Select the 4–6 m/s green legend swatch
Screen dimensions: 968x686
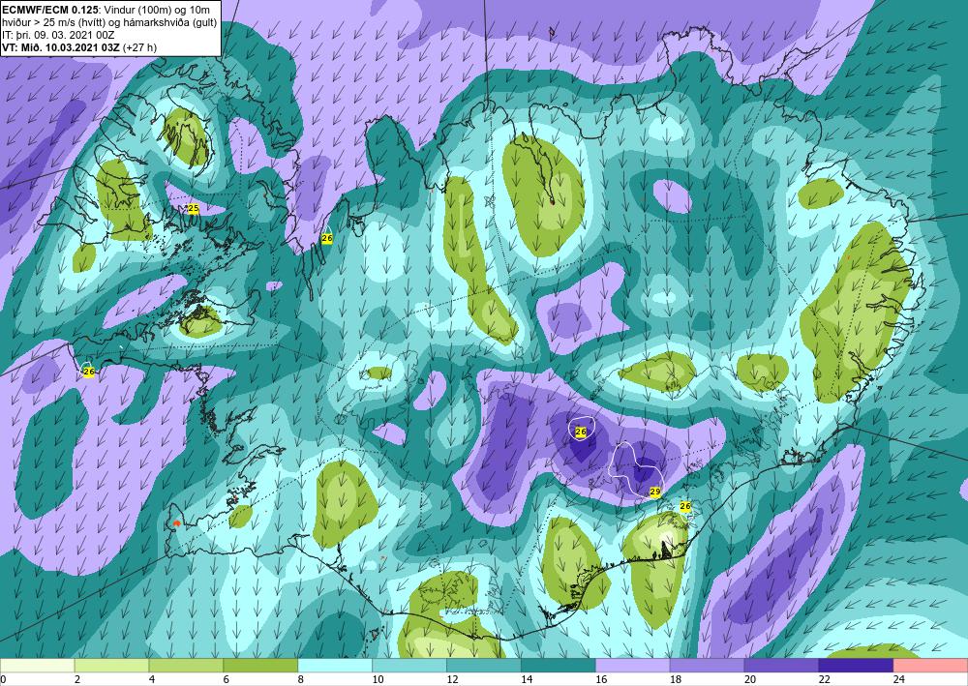(186, 666)
